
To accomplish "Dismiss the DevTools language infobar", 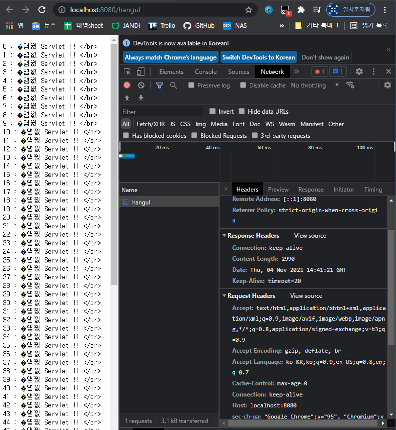I will [388, 50].
